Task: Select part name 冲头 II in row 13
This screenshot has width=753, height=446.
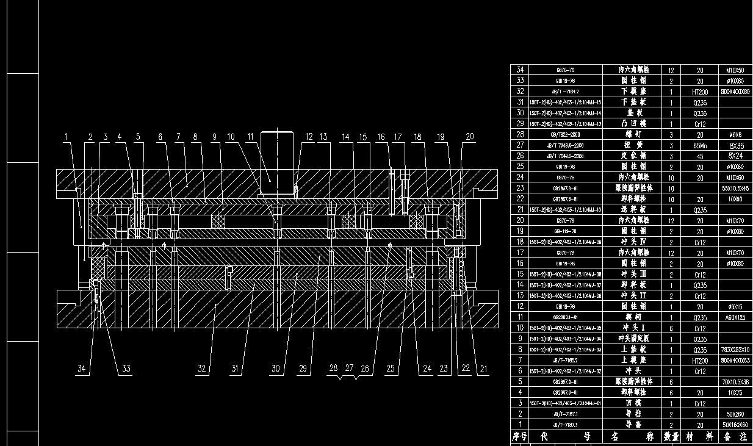Action: tap(633, 295)
